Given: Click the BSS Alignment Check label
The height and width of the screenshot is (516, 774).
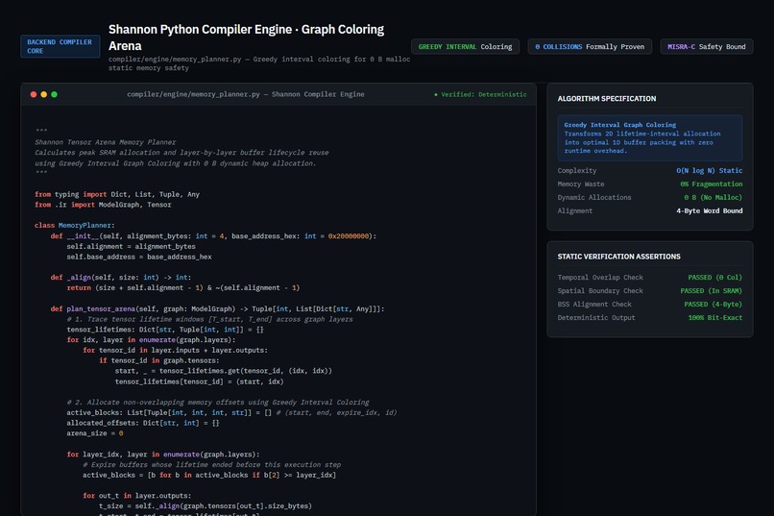Looking at the screenshot, I should [594, 305].
